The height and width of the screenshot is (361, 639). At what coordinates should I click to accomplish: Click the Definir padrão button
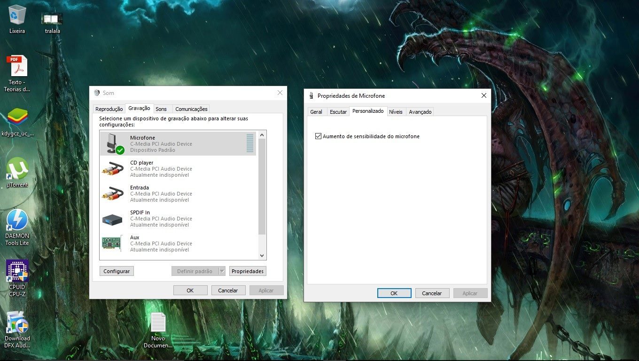click(195, 271)
